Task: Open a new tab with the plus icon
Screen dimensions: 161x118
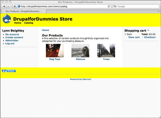Action: coord(159,11)
